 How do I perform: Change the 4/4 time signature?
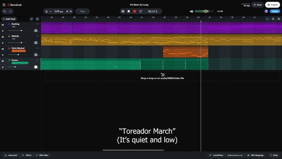pos(69,11)
